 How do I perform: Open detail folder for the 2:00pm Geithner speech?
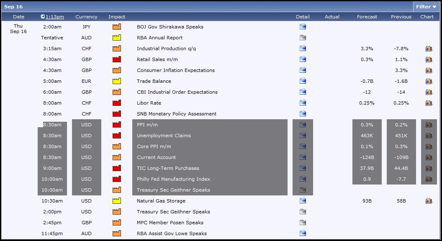pyautogui.click(x=303, y=211)
